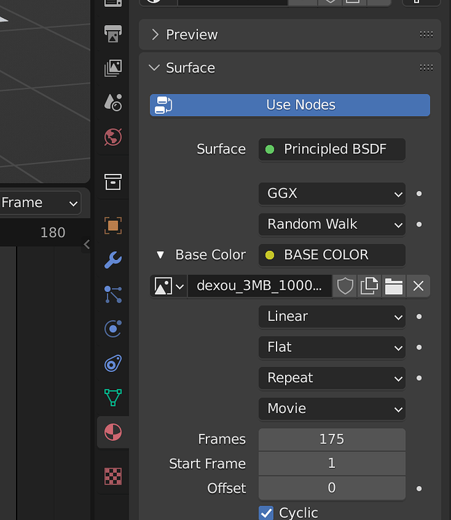The image size is (451, 520).
Task: Grab the Surface panel drag handle
Action: 427,67
